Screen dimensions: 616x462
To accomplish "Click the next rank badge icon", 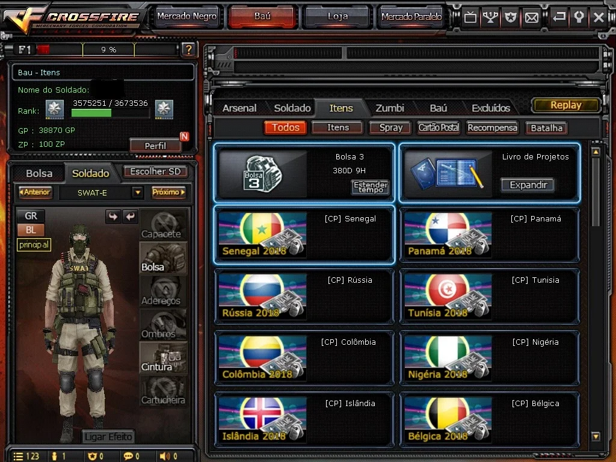I will point(164,109).
